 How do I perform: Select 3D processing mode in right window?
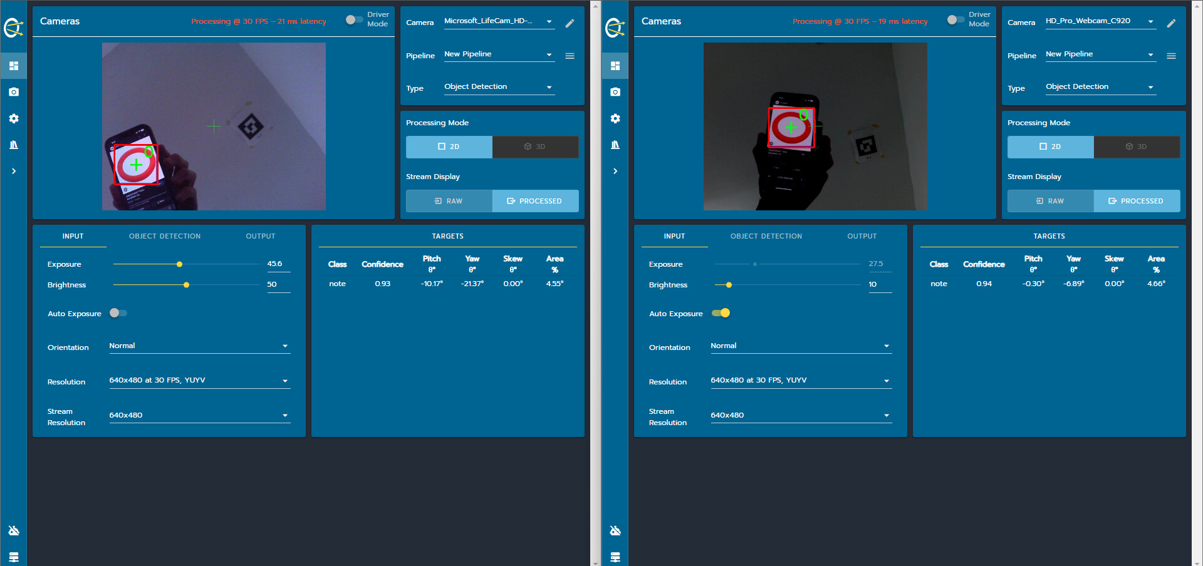[1137, 147]
